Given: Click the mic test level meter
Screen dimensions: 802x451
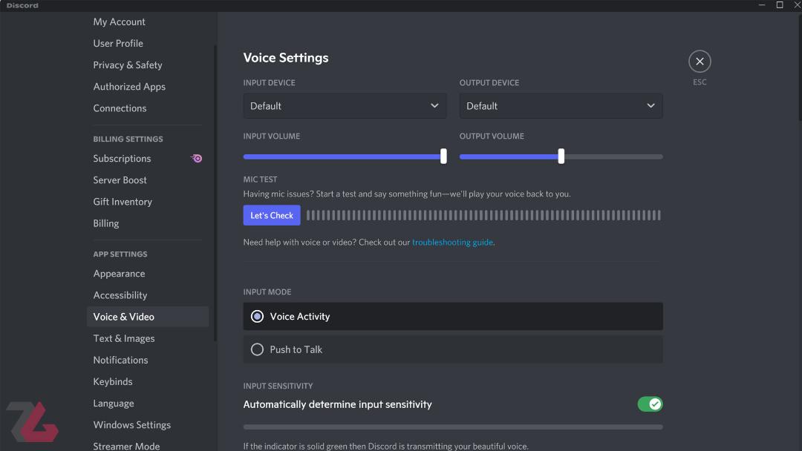Looking at the screenshot, I should tap(483, 215).
